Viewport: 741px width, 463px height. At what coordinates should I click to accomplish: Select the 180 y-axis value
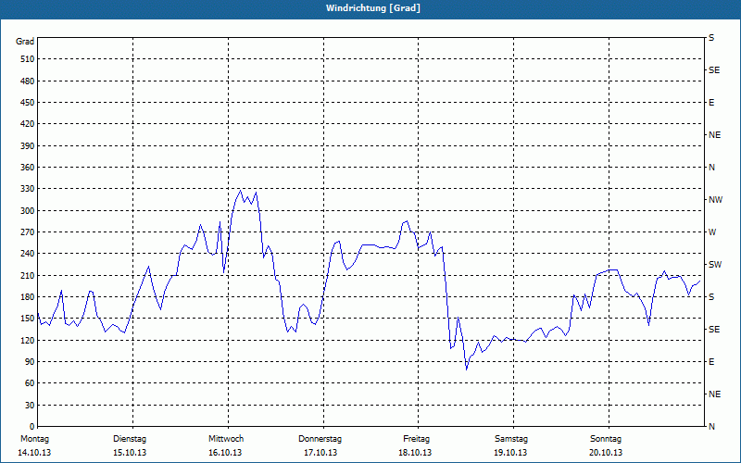(x=28, y=297)
